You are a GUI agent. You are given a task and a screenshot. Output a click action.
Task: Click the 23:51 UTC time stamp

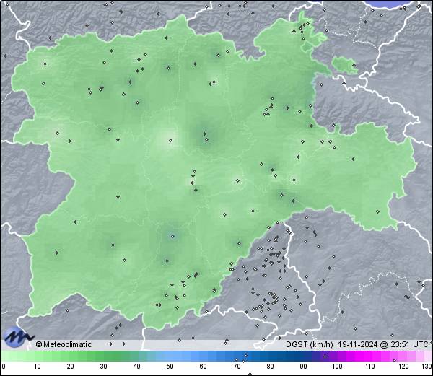[408, 344]
